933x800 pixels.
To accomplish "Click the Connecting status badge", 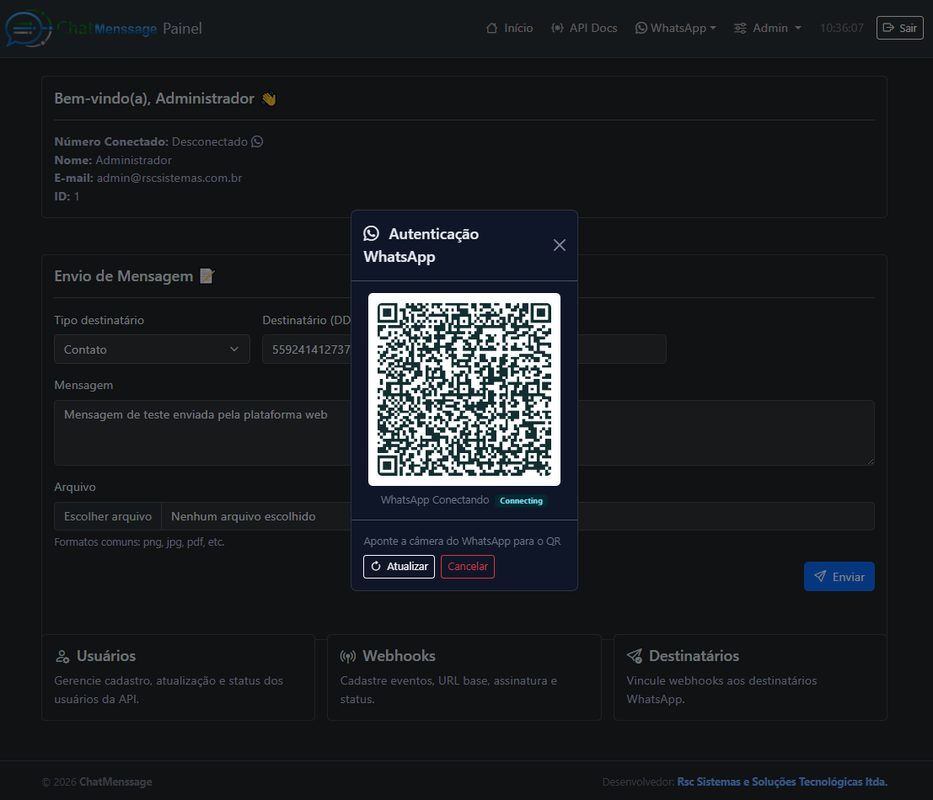I will pyautogui.click(x=521, y=501).
